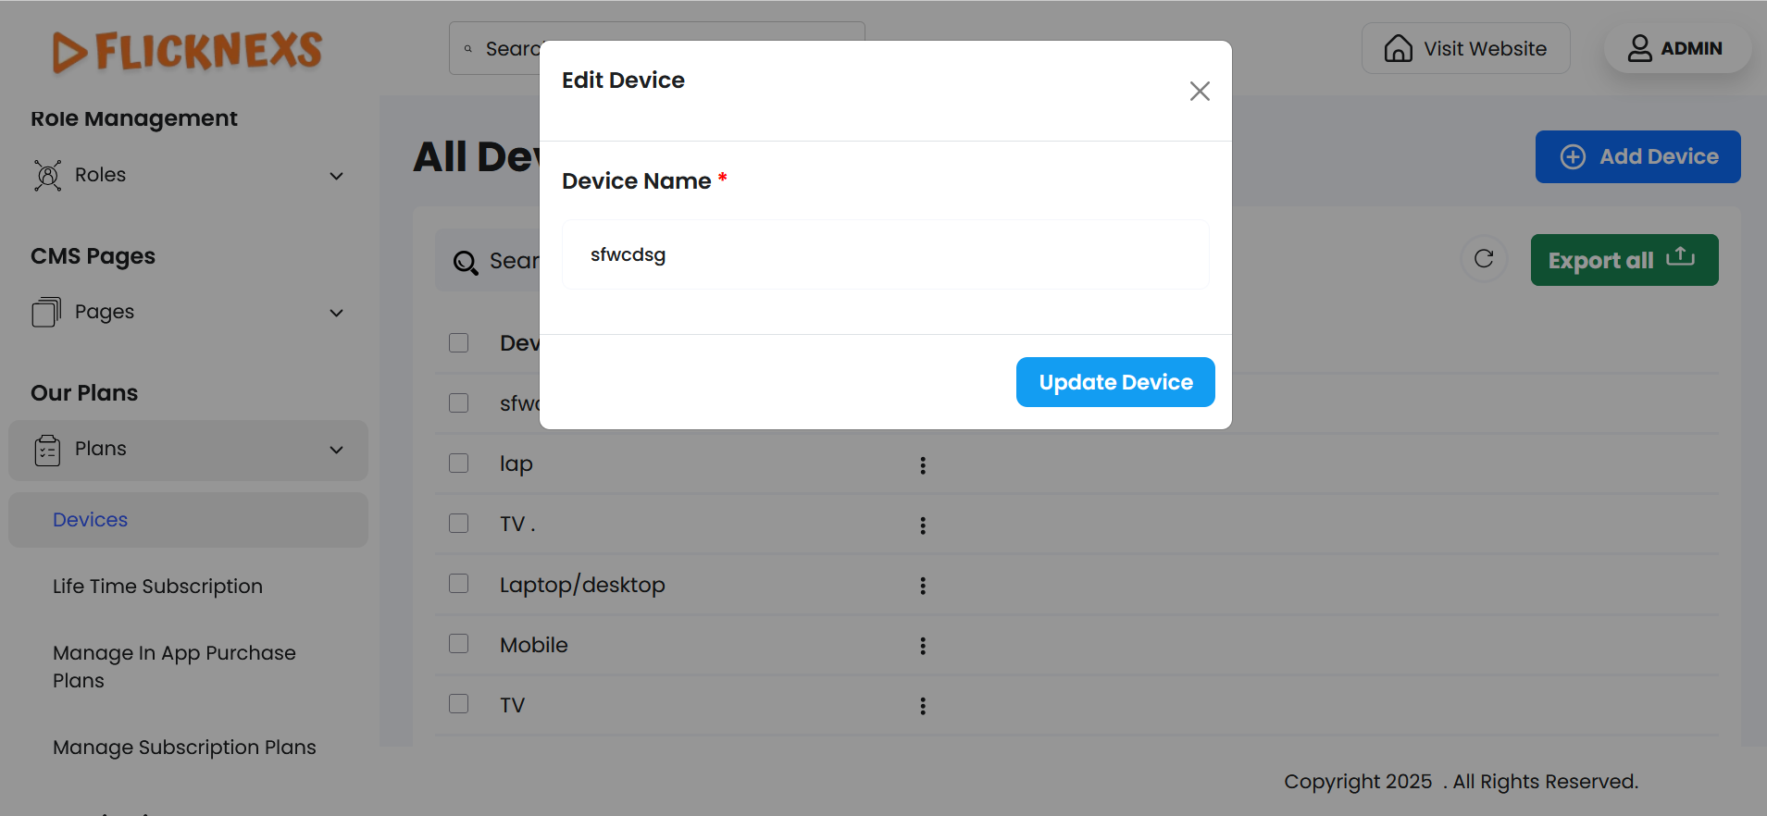Viewport: 1767px width, 816px height.
Task: Click the Pages sidebar icon
Action: click(46, 312)
